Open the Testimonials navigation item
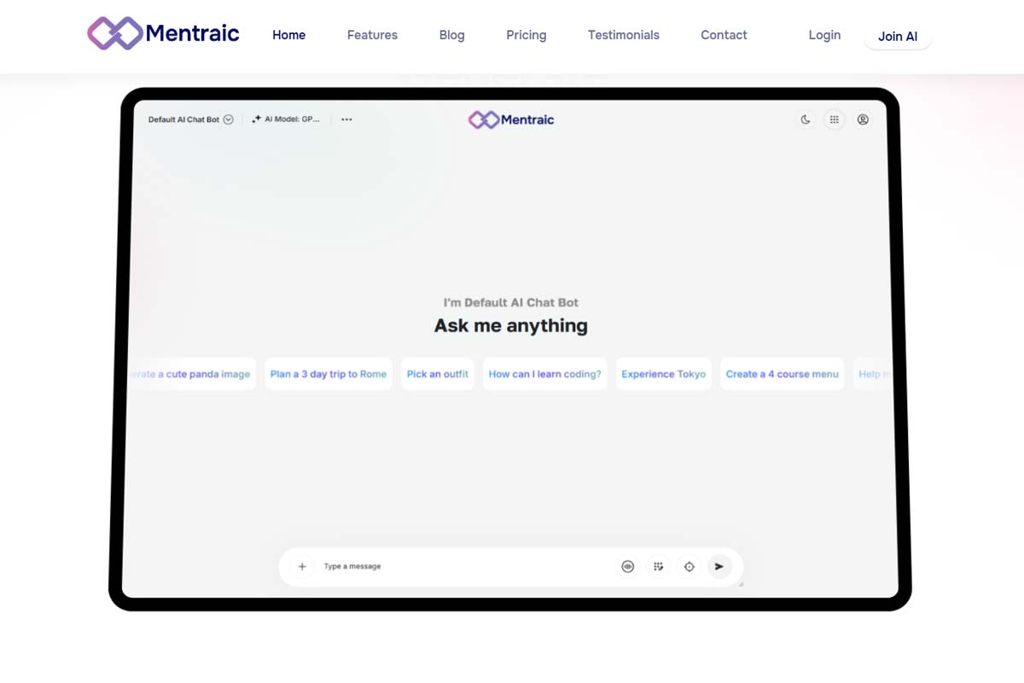1024x683 pixels. [x=623, y=35]
